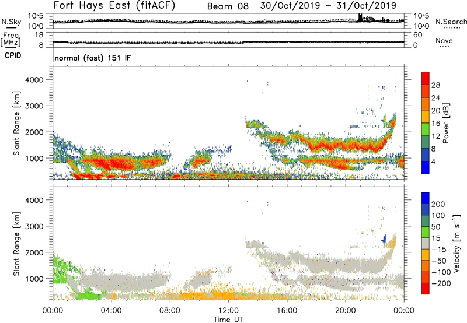Select 'Slant Range [km]' label of power panel
The width and height of the screenshot is (467, 323).
coord(16,123)
